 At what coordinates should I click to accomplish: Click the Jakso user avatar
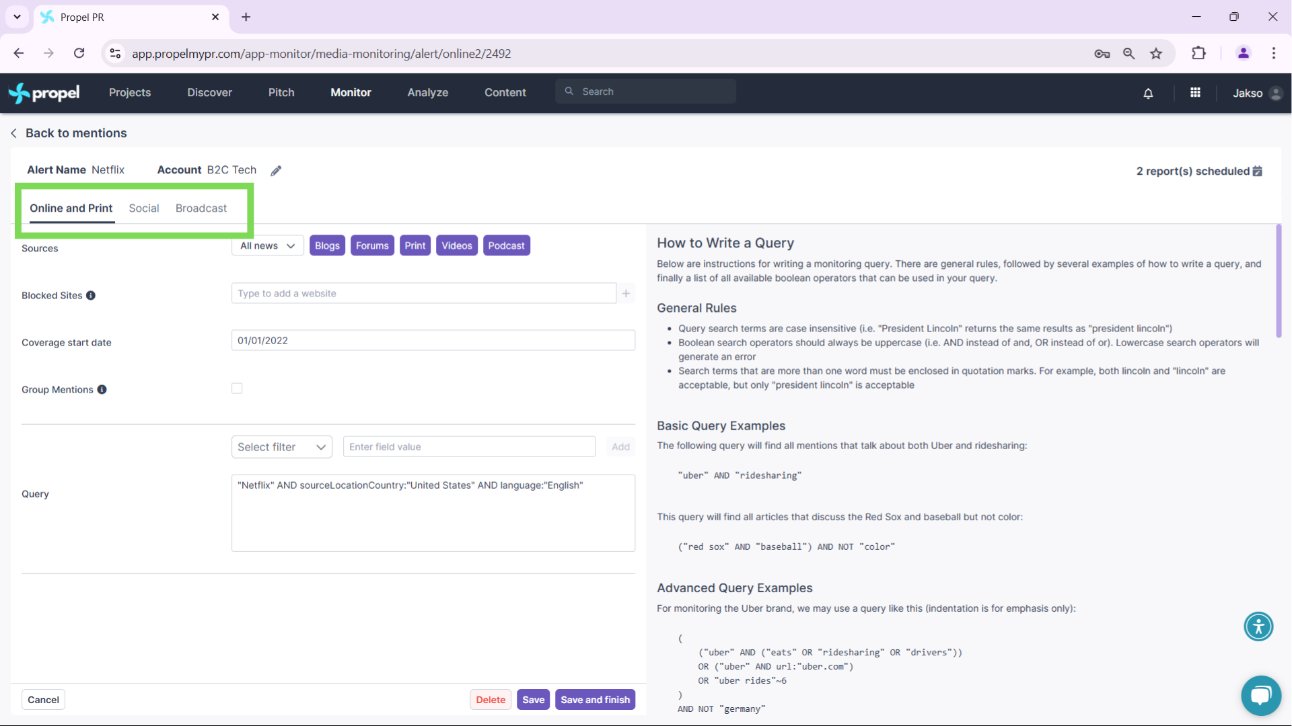pyautogui.click(x=1276, y=93)
